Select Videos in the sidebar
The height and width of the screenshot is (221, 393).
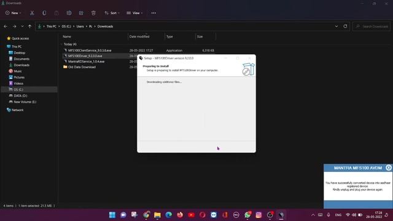(18, 83)
